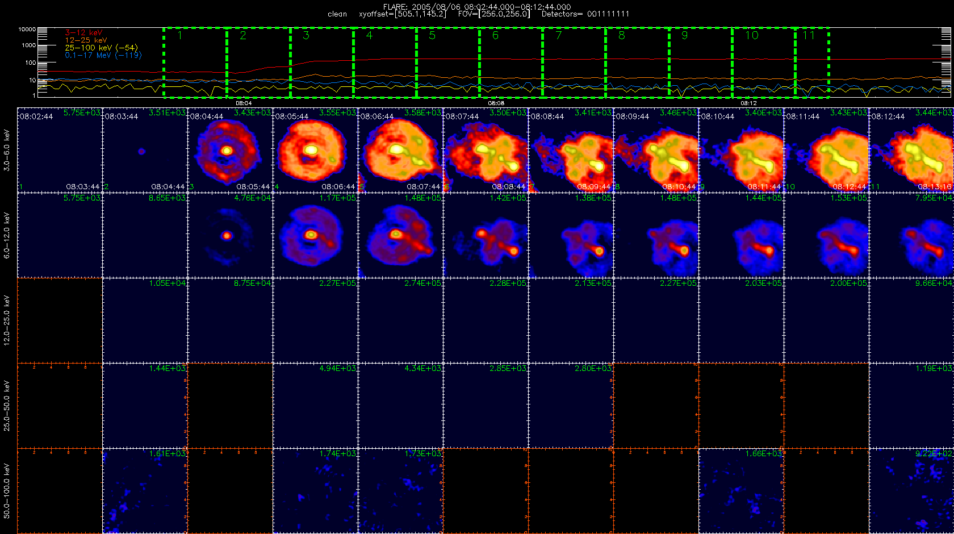Open 50.0-100.0 keV noisy image labeled 9.22E+02
Viewport: 954px width, 534px height.
tap(911, 491)
